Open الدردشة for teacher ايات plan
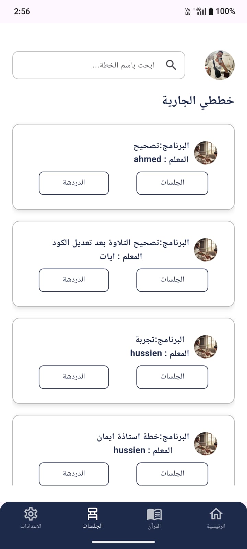The image size is (247, 549). pyautogui.click(x=74, y=280)
